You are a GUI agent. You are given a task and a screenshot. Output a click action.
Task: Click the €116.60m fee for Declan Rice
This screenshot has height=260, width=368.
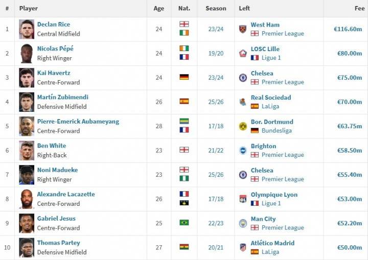348,29
